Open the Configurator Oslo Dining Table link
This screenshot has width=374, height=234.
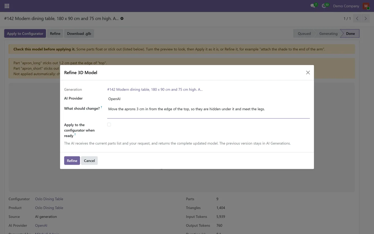pos(49,199)
